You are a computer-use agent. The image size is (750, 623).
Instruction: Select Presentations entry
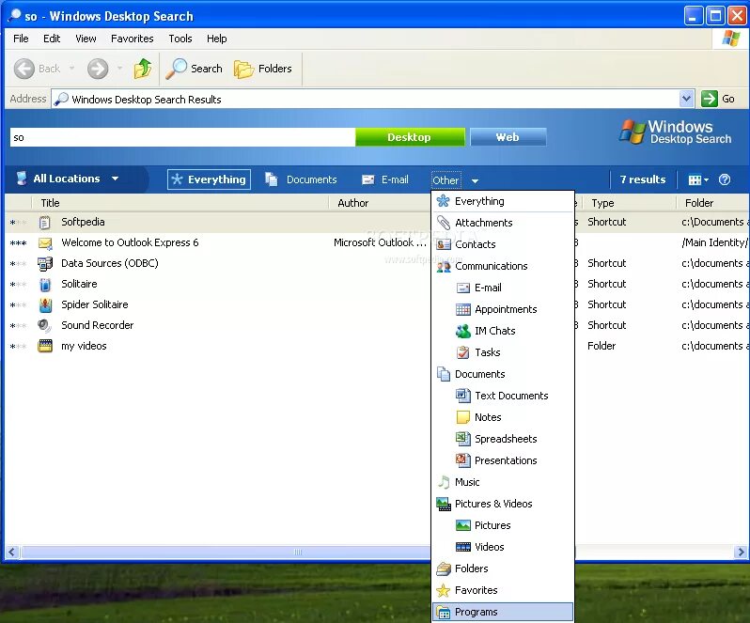(503, 460)
